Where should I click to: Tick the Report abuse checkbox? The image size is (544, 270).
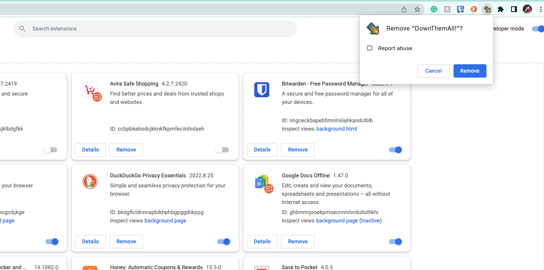coord(370,48)
